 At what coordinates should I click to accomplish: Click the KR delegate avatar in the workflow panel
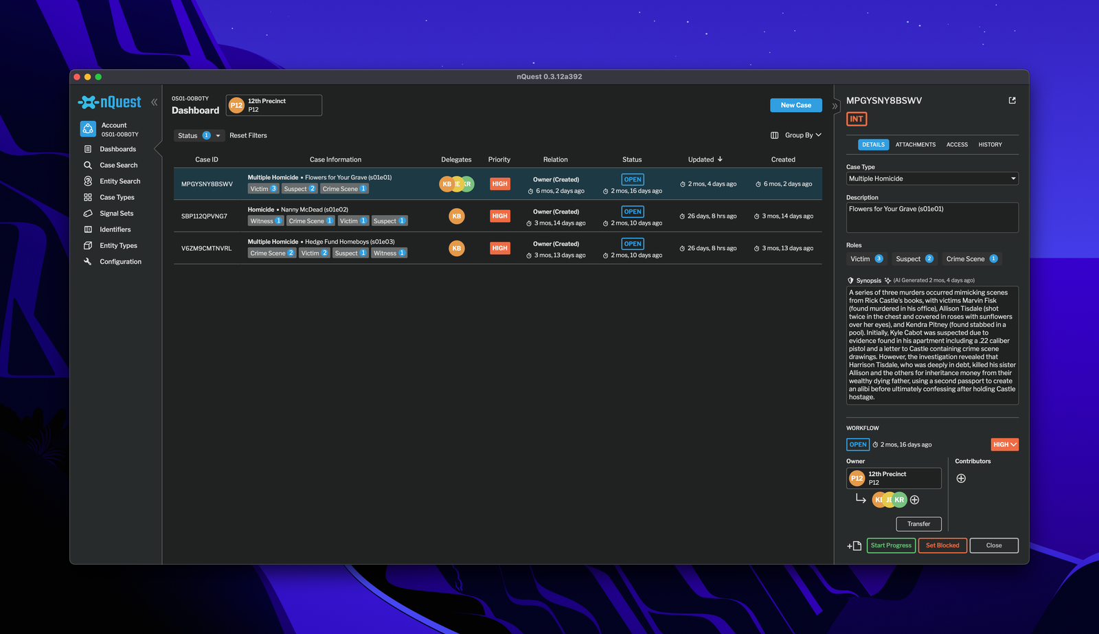pyautogui.click(x=900, y=500)
